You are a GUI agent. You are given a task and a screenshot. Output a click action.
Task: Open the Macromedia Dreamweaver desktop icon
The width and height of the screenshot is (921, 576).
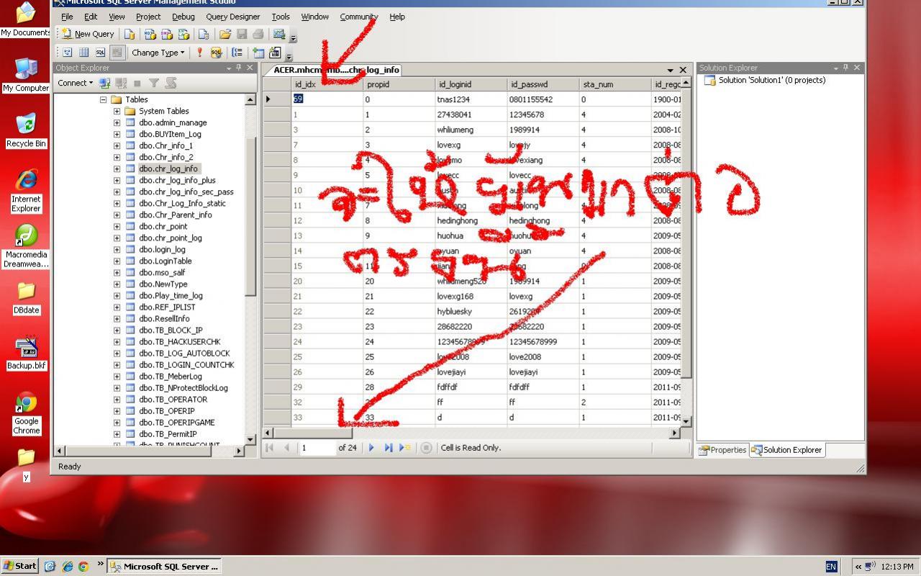click(26, 246)
